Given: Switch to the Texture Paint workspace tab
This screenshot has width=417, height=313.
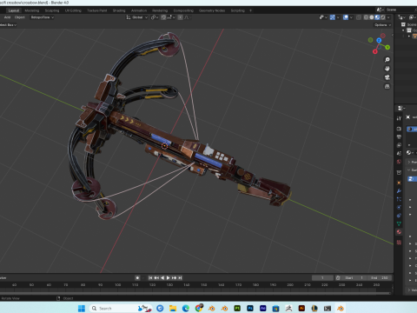Looking at the screenshot, I should click(97, 10).
